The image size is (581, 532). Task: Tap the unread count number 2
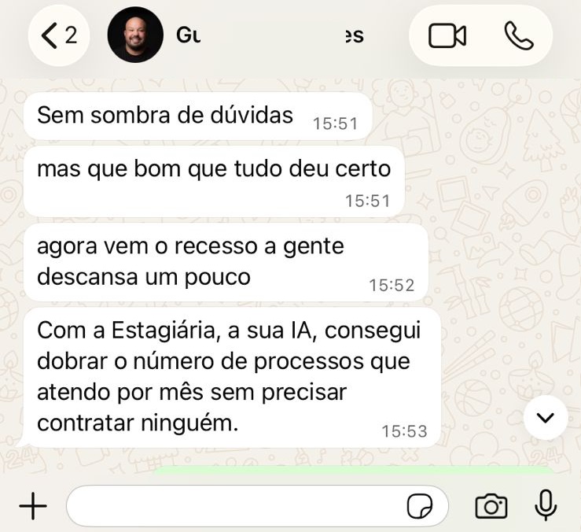[x=71, y=35]
